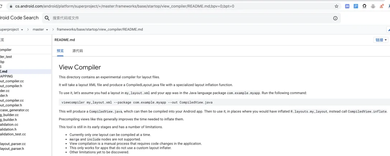Click the 'custom layout inflater' bullet
Viewport: 390px width, 156px height.
pos(121,148)
